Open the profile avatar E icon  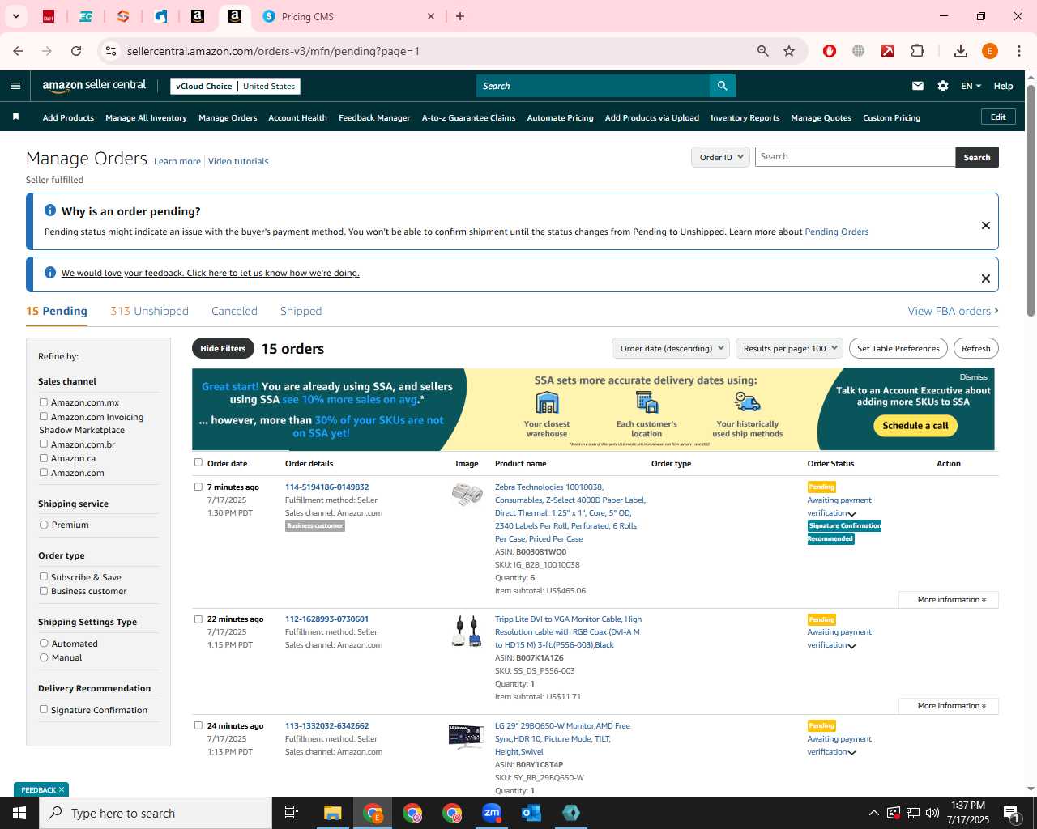(990, 51)
